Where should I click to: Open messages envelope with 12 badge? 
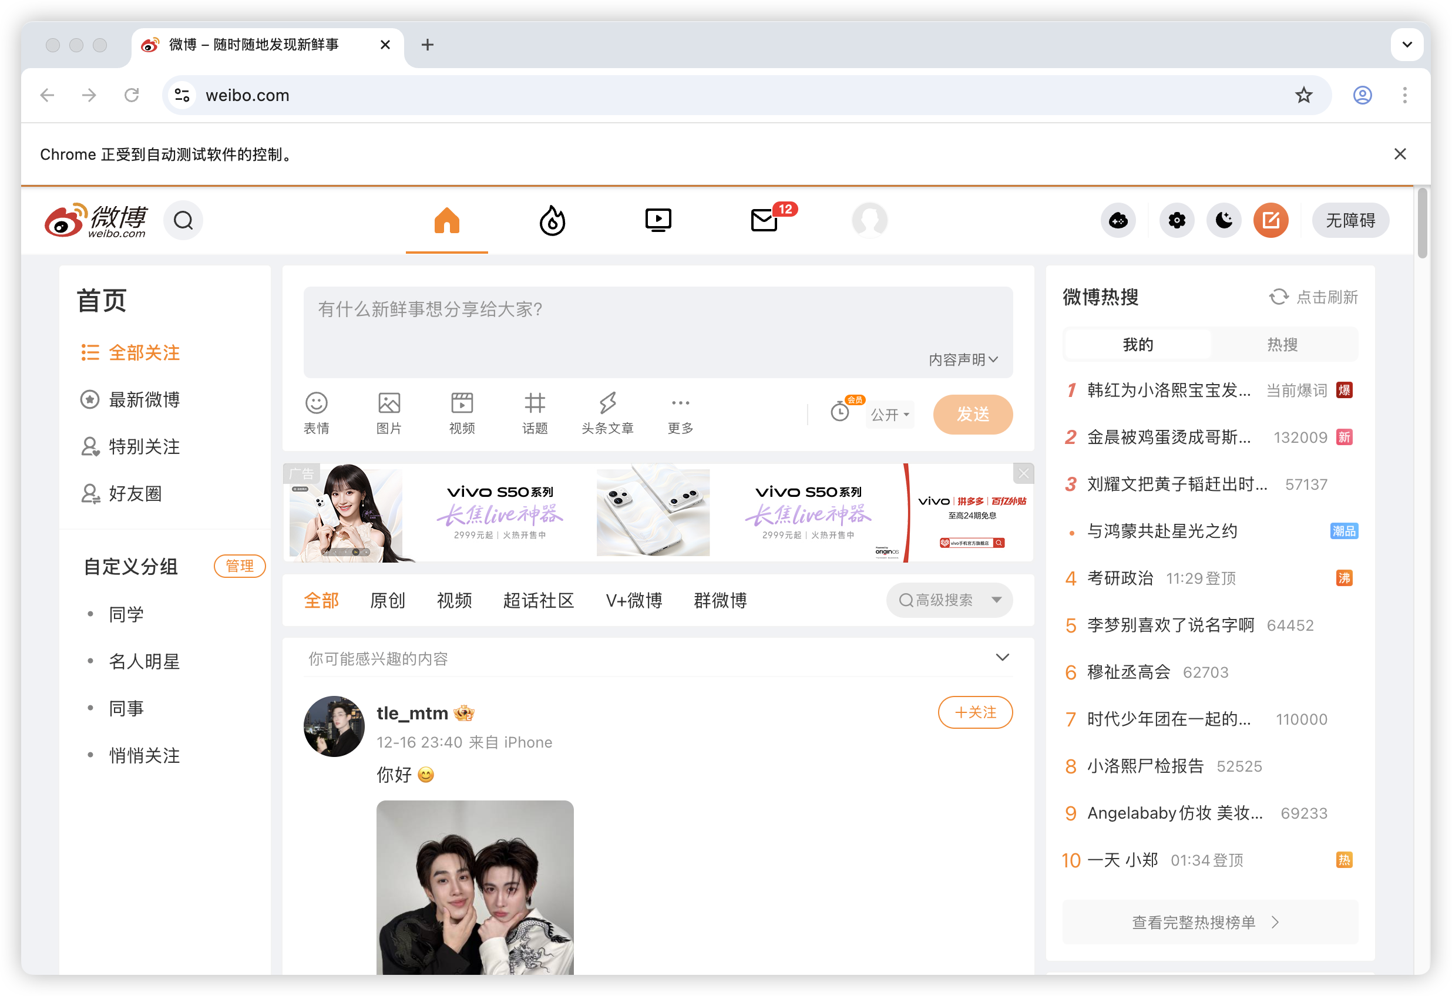pyautogui.click(x=764, y=220)
